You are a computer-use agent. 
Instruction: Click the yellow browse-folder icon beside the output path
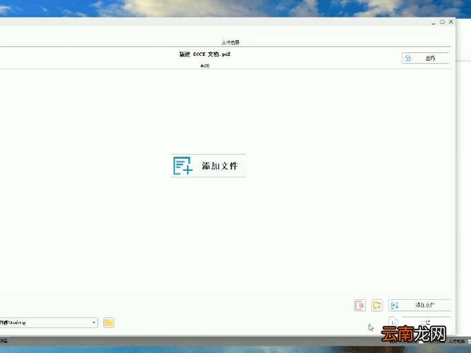pyautogui.click(x=109, y=323)
